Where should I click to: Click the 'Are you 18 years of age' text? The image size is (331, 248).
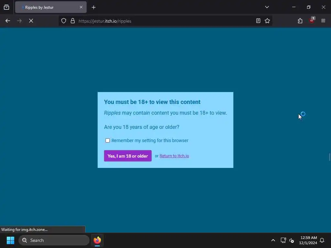(x=142, y=127)
